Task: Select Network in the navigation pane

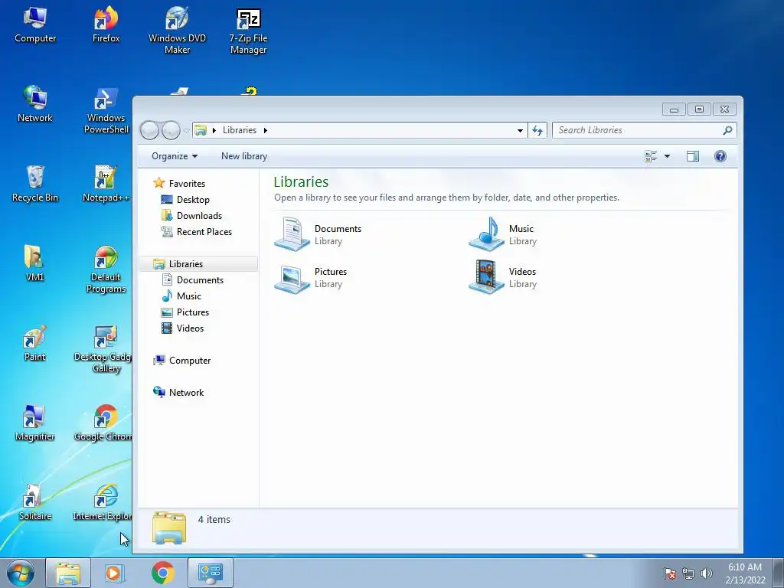Action: [x=186, y=393]
